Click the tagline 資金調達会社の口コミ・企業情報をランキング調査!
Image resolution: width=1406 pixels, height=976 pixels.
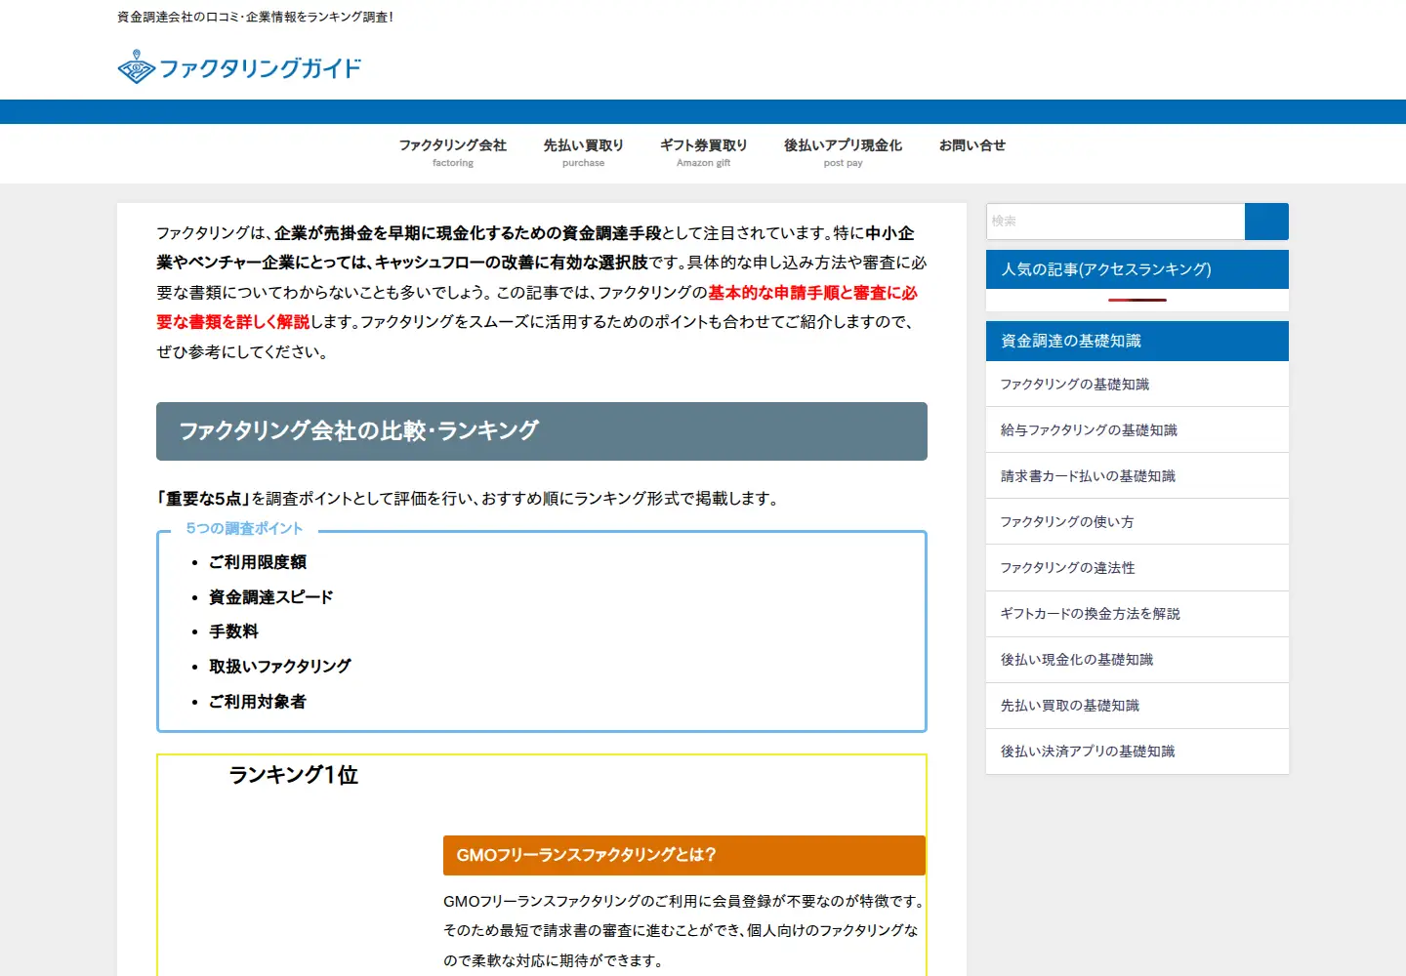[256, 17]
